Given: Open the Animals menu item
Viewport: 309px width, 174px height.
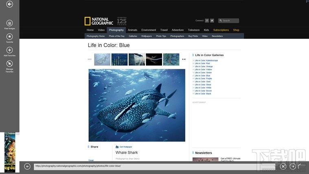Looking at the screenshot, I should [132, 30].
